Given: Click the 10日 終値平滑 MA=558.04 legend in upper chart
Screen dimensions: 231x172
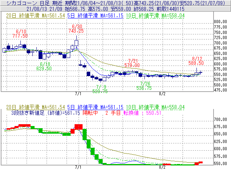Looking at the screenshot, I should pyautogui.click(x=155, y=16).
